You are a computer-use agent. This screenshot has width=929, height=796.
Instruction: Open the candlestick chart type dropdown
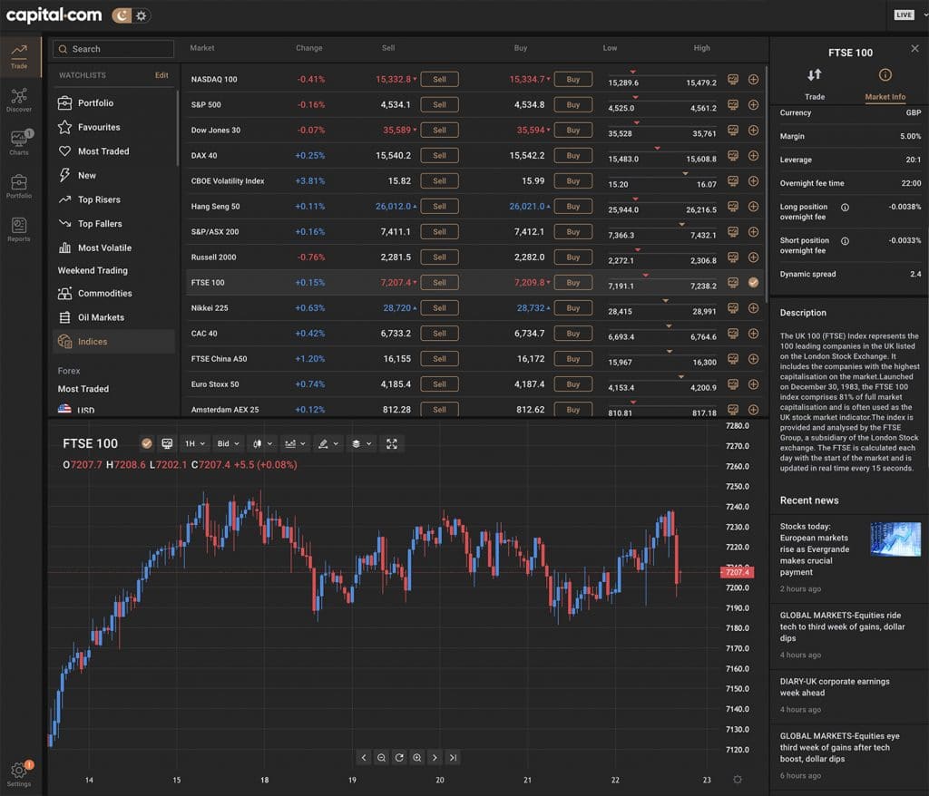pos(262,443)
